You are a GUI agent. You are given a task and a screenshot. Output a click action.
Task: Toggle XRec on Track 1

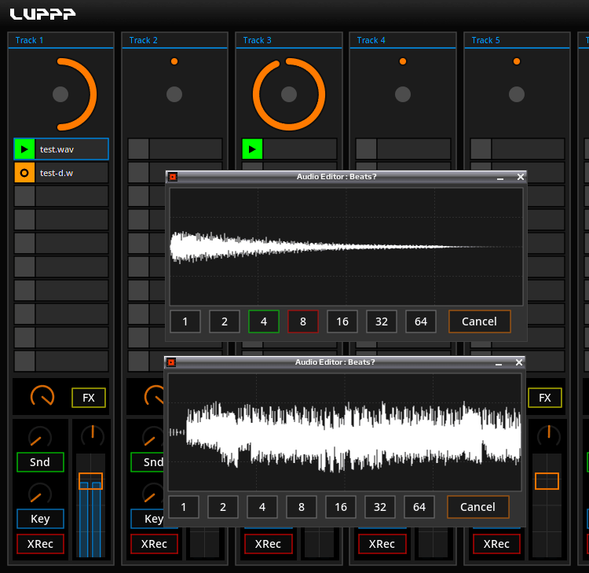40,544
